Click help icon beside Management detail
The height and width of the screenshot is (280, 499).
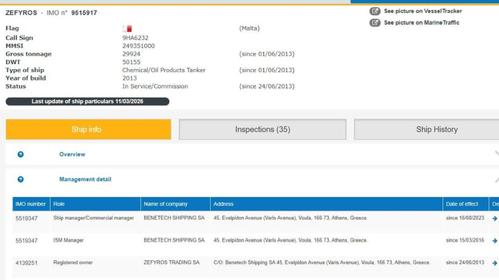[20, 179]
